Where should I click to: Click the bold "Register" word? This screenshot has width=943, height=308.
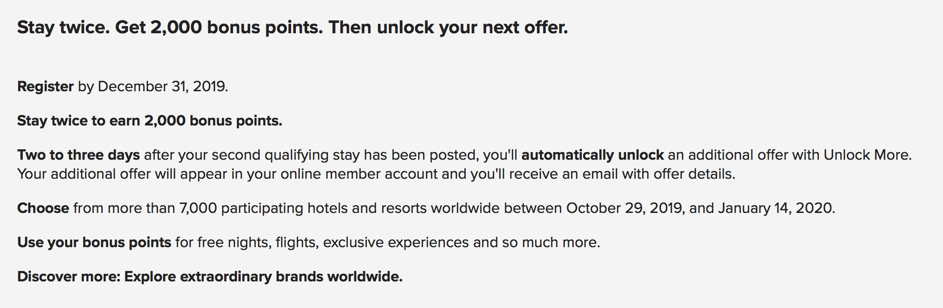tap(45, 87)
